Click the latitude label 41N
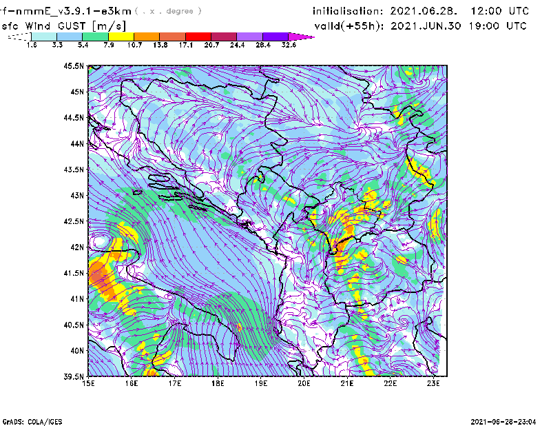Screen dimensions: 551x426 click(x=77, y=299)
